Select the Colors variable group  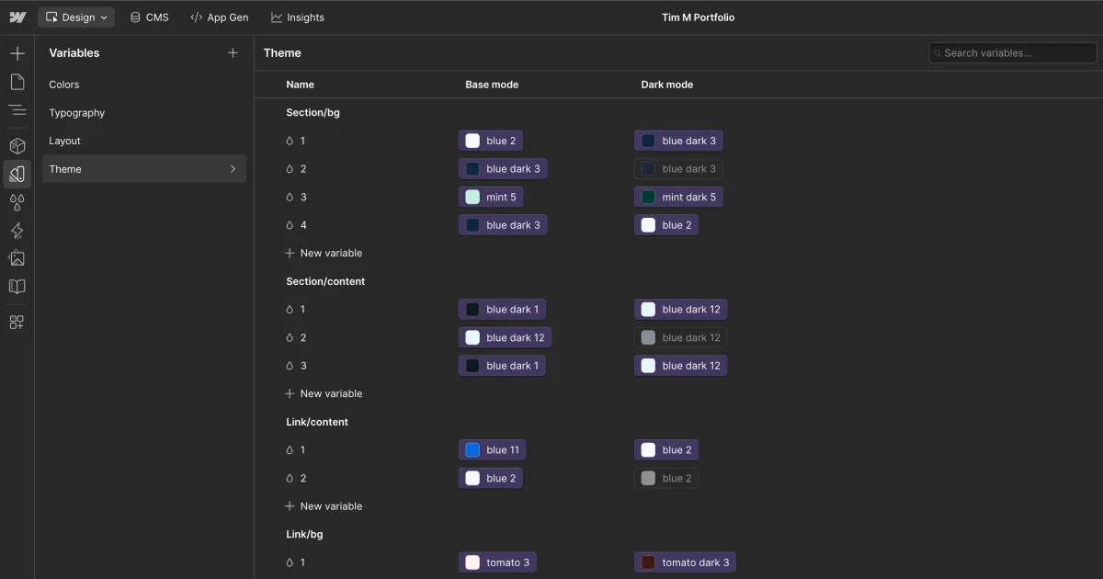64,84
